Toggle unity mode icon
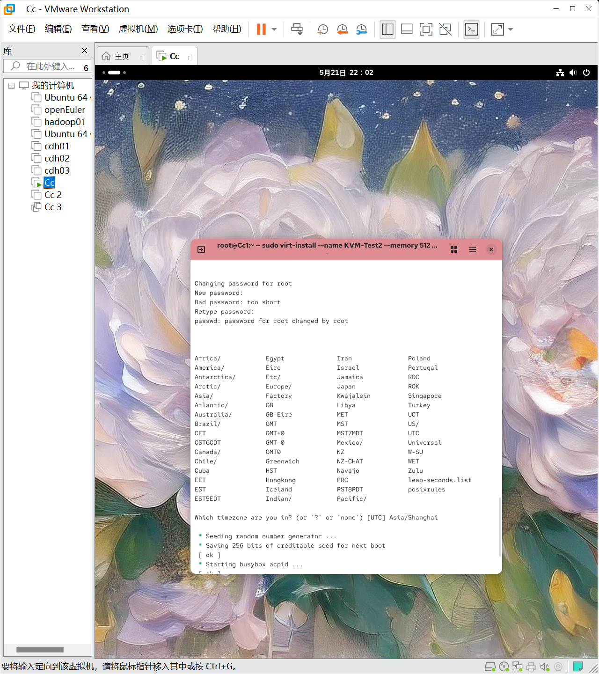The width and height of the screenshot is (599, 674). click(446, 29)
